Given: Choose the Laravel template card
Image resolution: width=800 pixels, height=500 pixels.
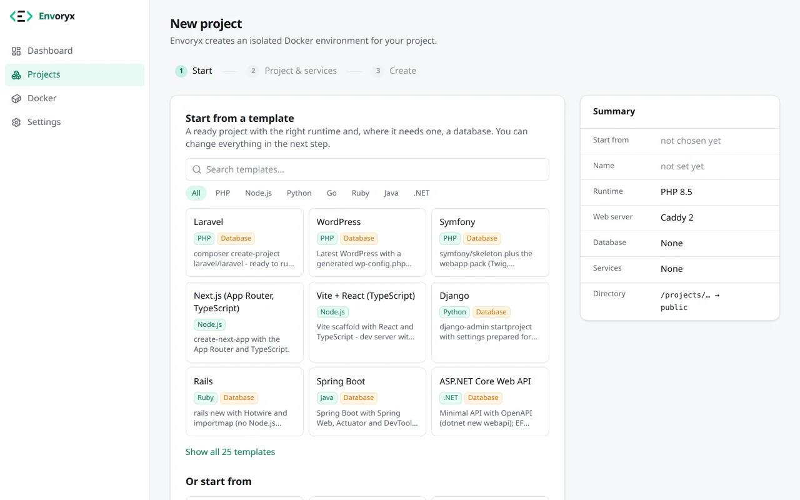Looking at the screenshot, I should click(244, 242).
